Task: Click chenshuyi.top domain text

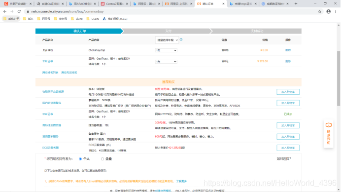Action: coord(97,50)
